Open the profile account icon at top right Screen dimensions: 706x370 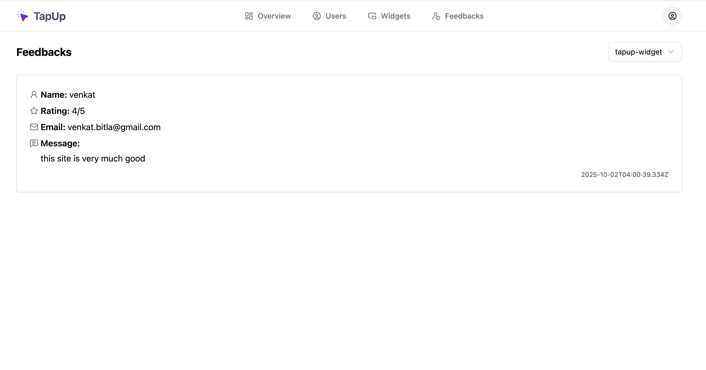672,16
